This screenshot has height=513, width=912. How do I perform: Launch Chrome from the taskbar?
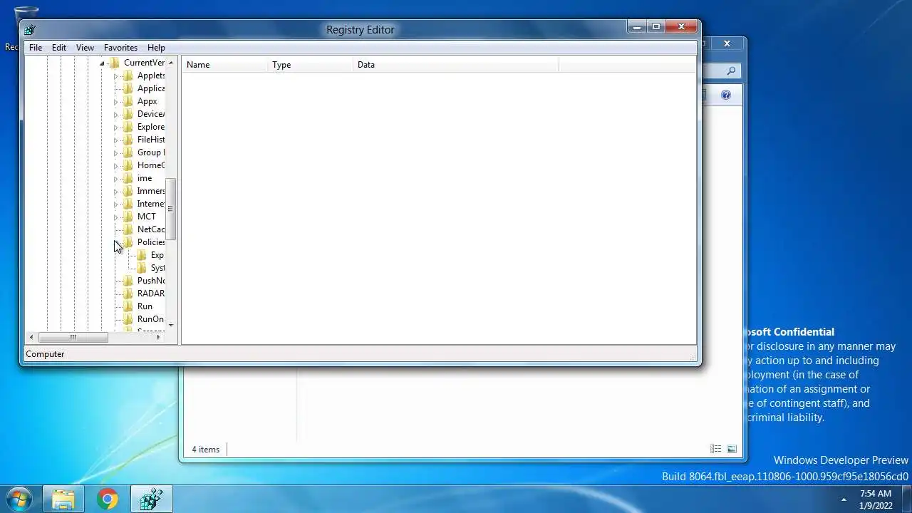[x=108, y=499]
